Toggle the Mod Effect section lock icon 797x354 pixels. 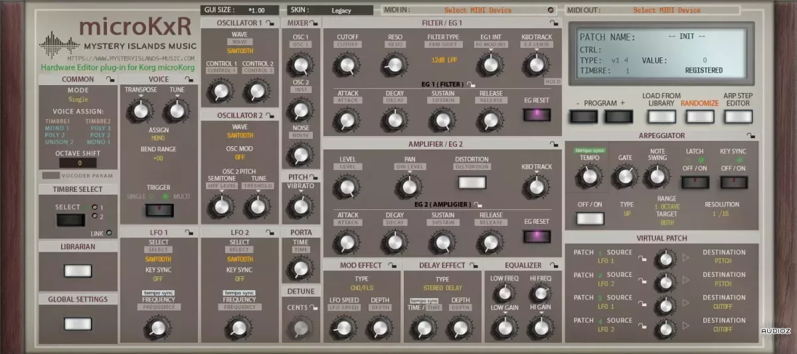coord(393,265)
